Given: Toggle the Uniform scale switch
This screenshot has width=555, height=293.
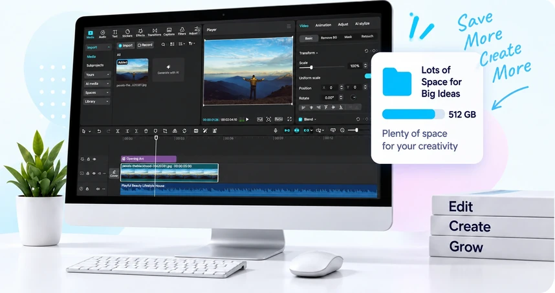Looking at the screenshot, I should (368, 76).
